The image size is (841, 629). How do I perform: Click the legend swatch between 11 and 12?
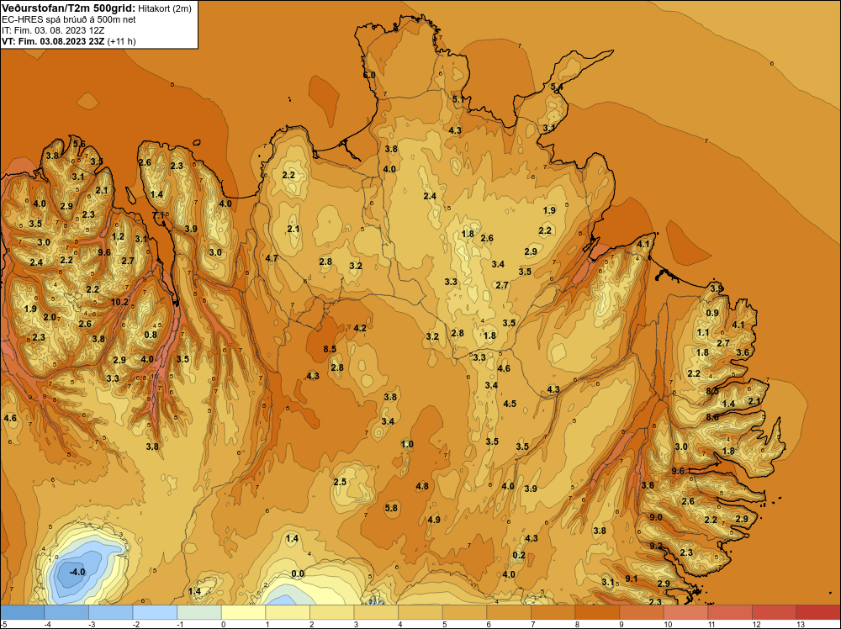(730, 612)
